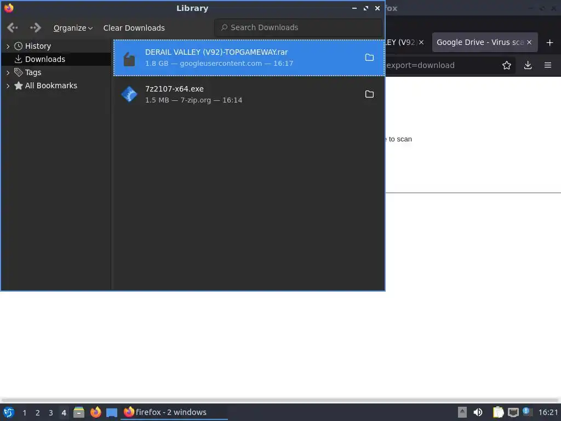The image size is (561, 421).
Task: Click the 7z2107-x64.exe file icon
Action: [129, 94]
